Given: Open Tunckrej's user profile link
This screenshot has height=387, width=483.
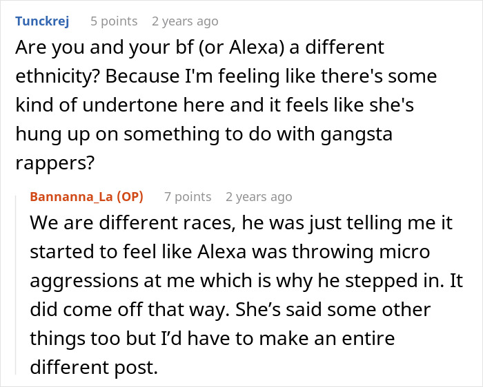Looking at the screenshot, I should pyautogui.click(x=41, y=21).
